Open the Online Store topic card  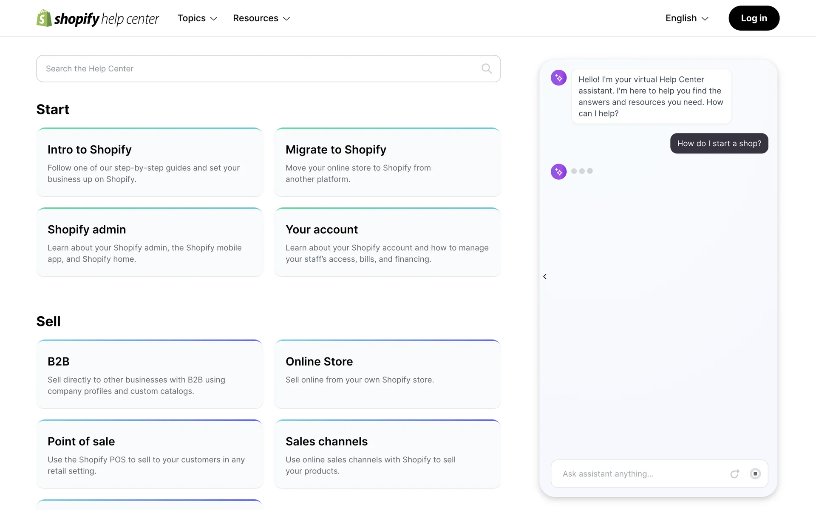tap(387, 374)
